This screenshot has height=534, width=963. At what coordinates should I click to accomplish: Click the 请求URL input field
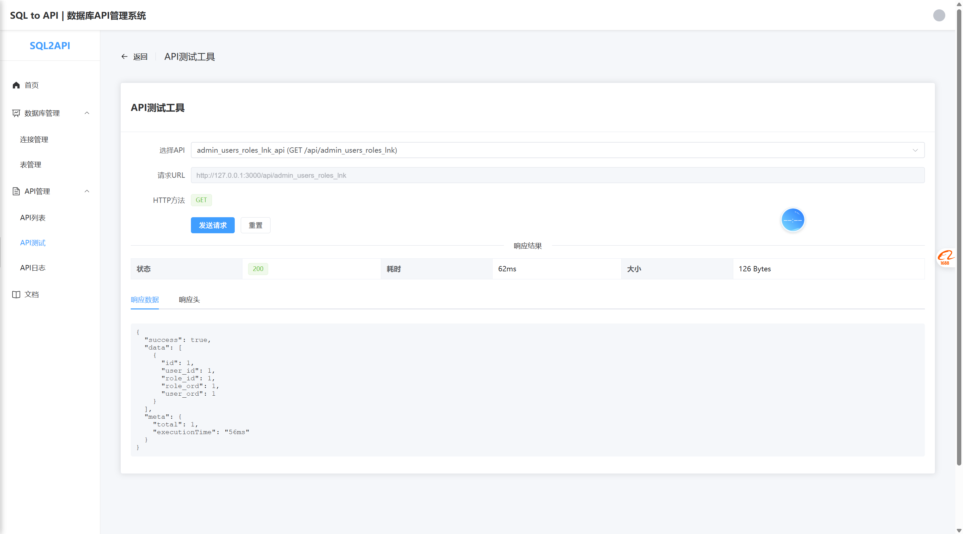pos(557,175)
